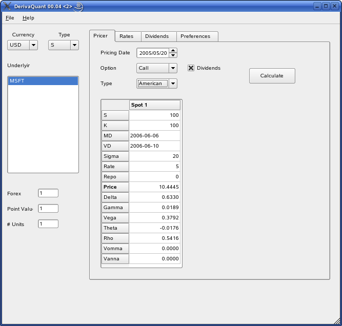
Task: Click the Sigma row header button
Action: (x=115, y=156)
